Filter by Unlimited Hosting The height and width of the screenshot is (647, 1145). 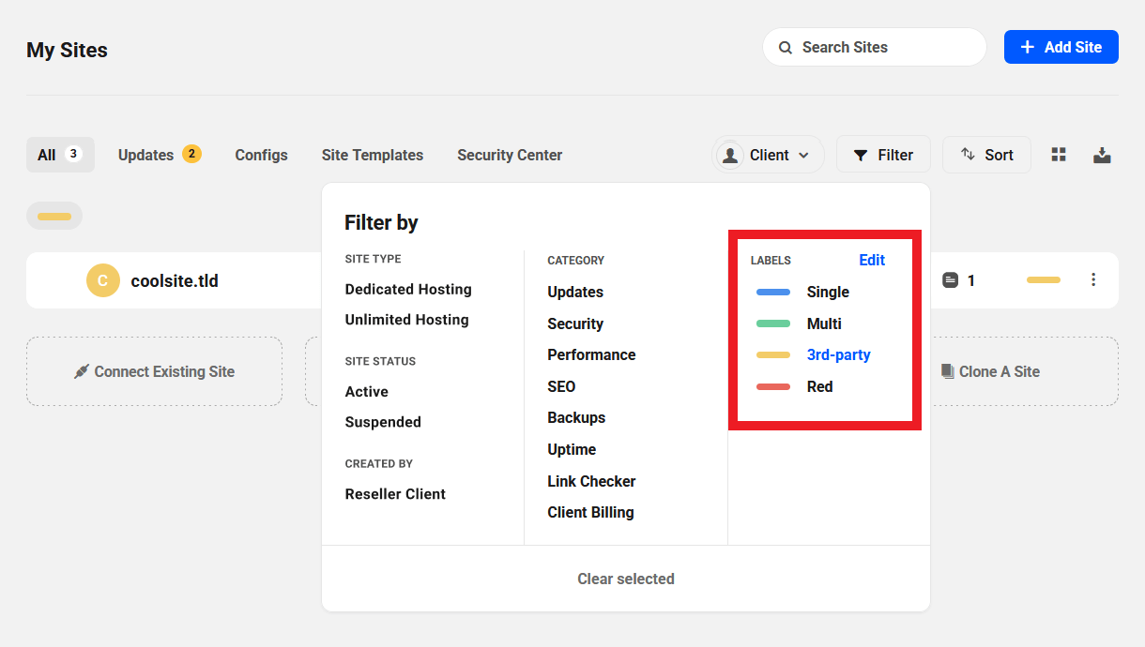[x=407, y=319]
